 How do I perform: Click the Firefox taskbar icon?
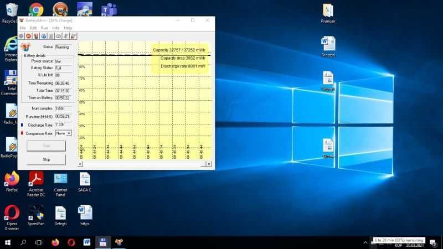[55, 242]
